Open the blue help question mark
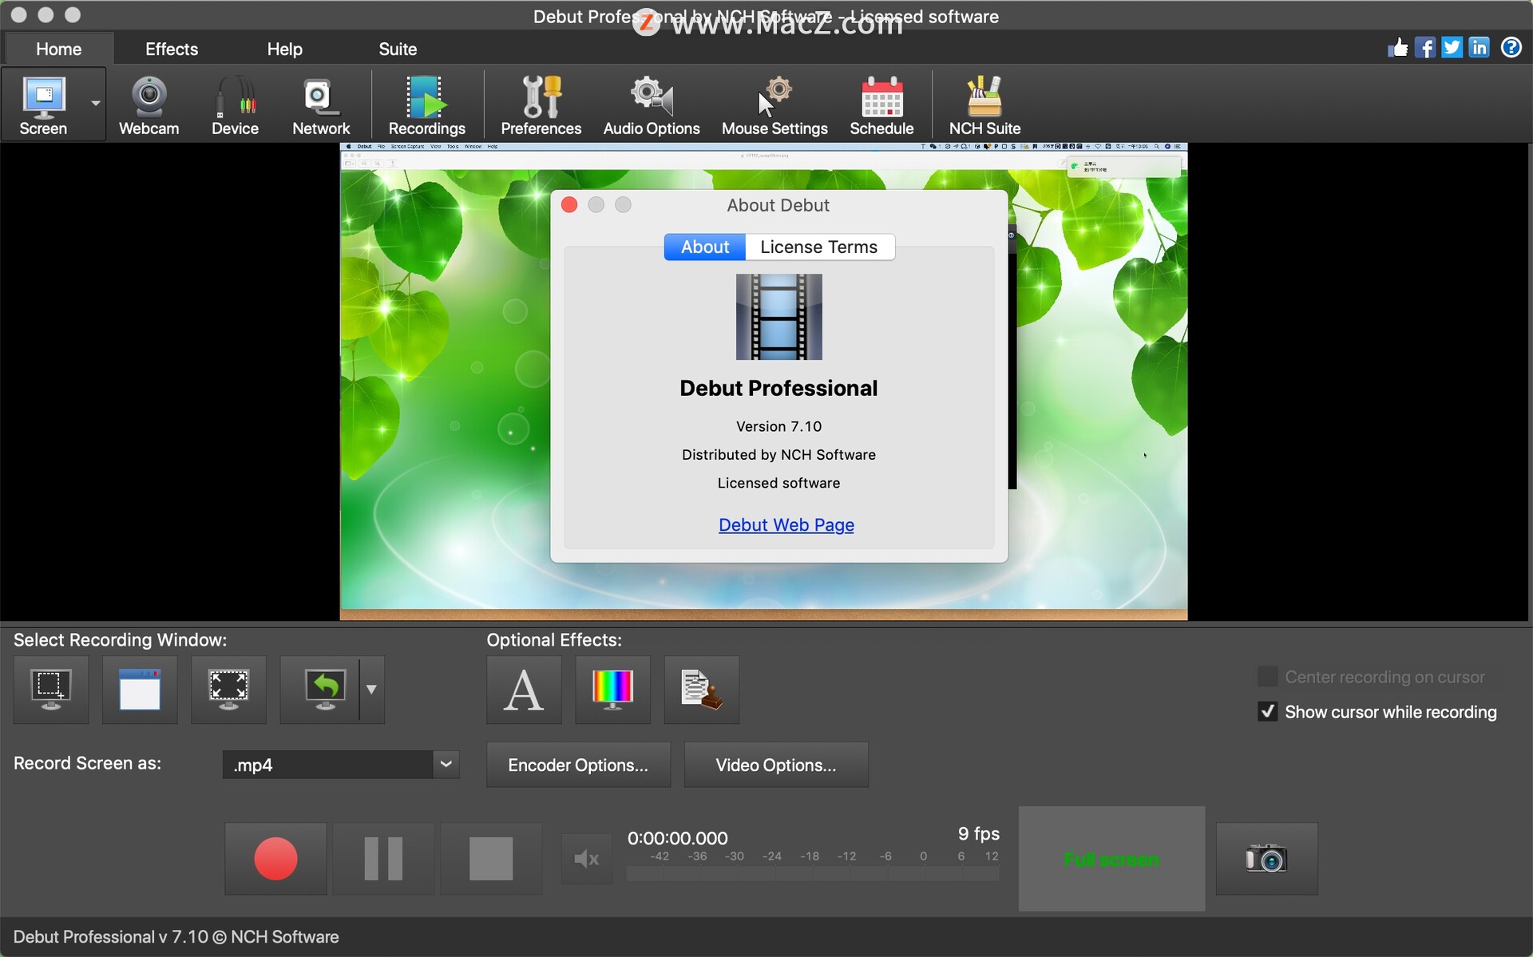 click(x=1511, y=48)
